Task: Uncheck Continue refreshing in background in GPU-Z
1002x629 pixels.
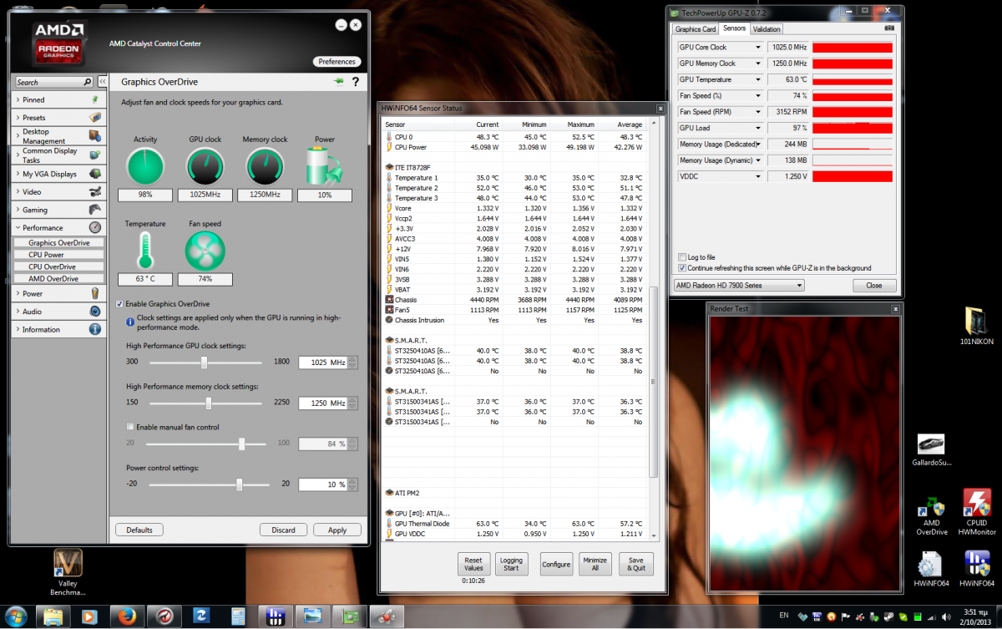Action: tap(682, 268)
